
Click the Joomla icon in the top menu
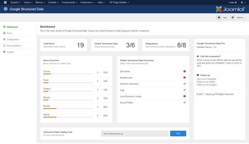[x=5, y=2]
